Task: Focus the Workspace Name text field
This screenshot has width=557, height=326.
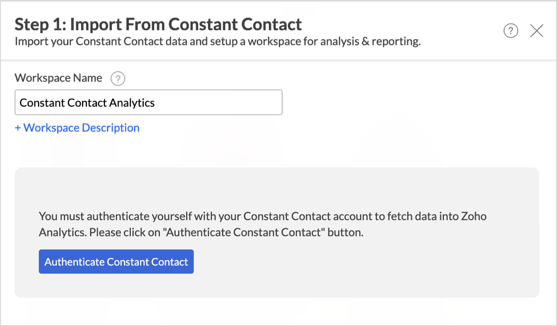Action: click(x=149, y=103)
